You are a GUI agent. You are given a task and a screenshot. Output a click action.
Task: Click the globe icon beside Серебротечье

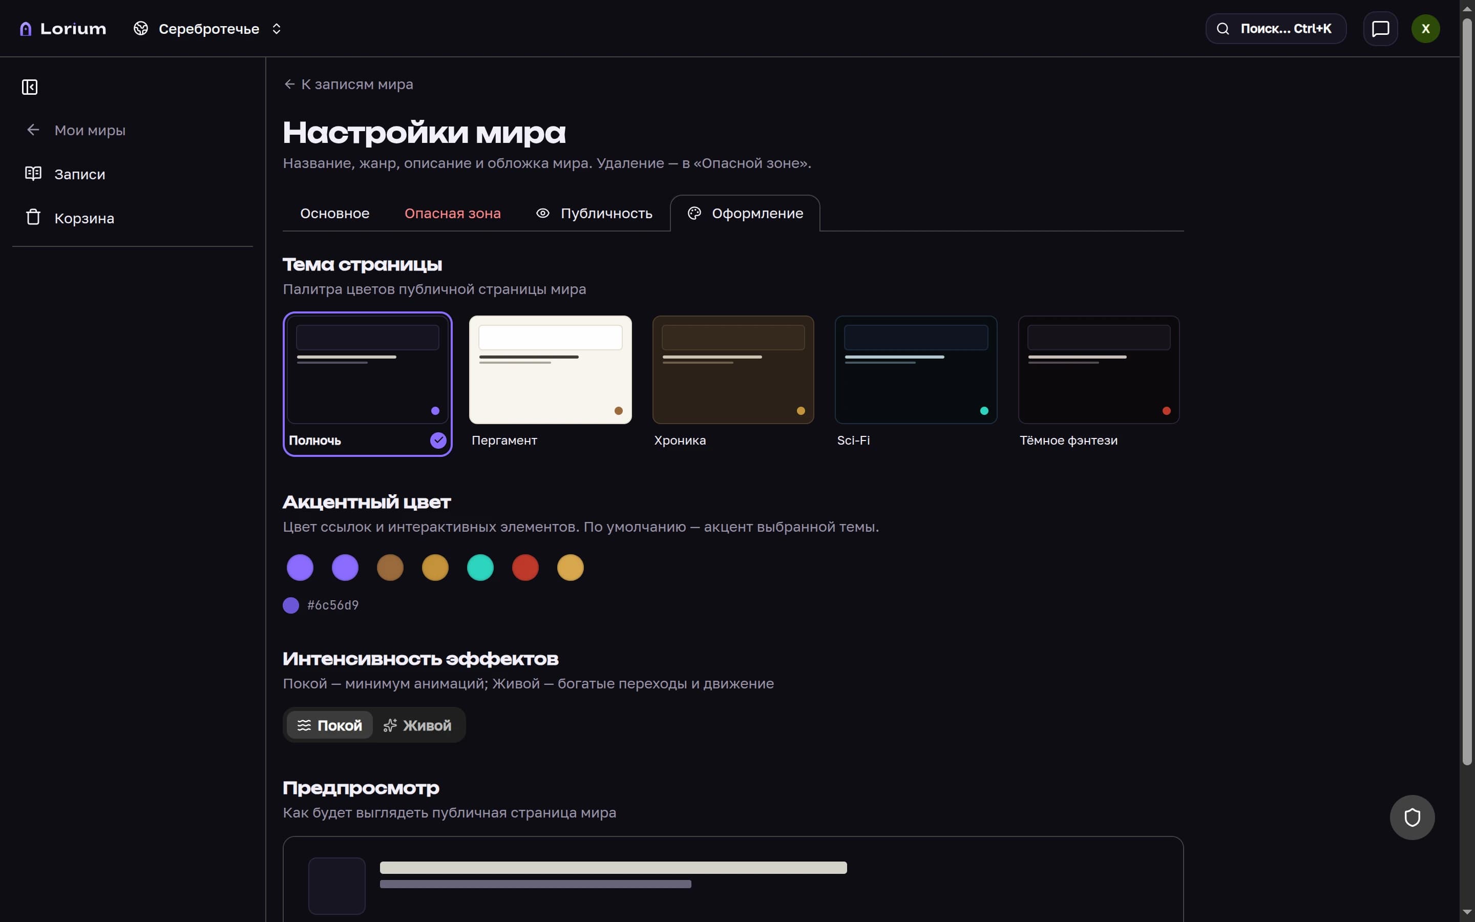(x=141, y=29)
